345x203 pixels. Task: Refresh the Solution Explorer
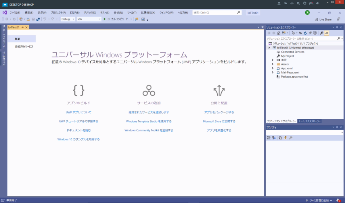(305, 33)
